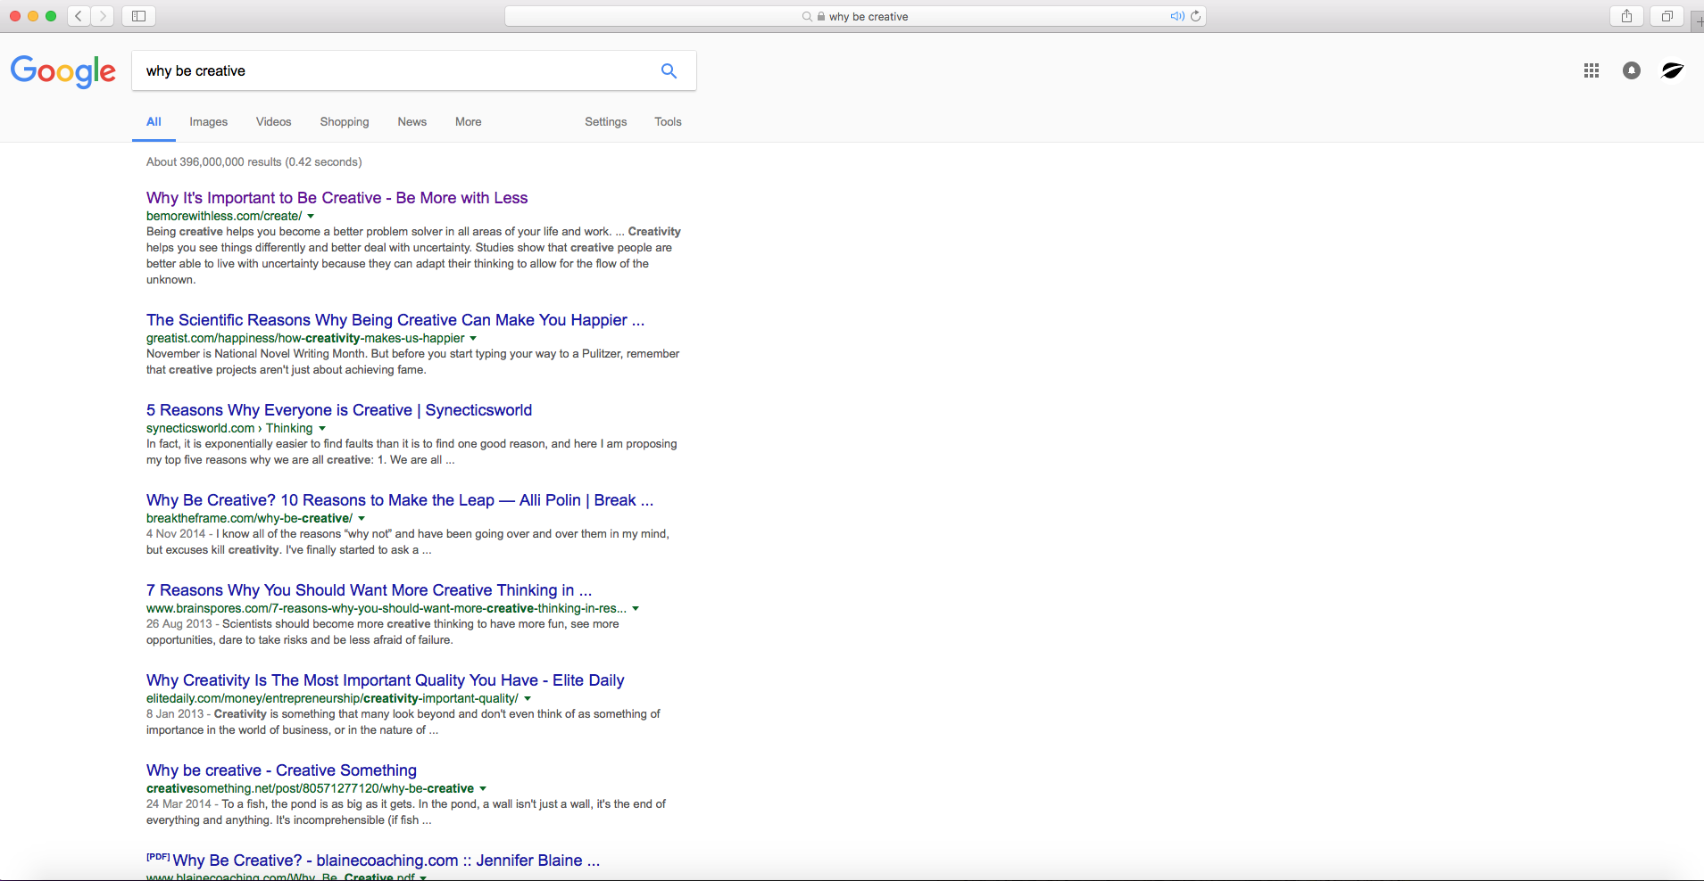The width and height of the screenshot is (1704, 881).
Task: Go back with Safari back arrow
Action: click(79, 16)
